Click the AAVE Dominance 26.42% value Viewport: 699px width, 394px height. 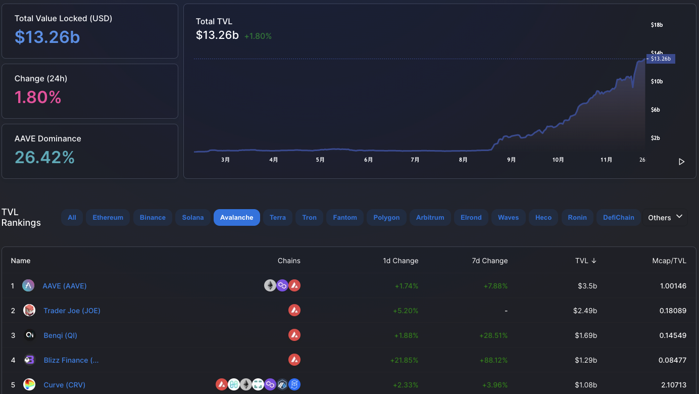pos(44,157)
